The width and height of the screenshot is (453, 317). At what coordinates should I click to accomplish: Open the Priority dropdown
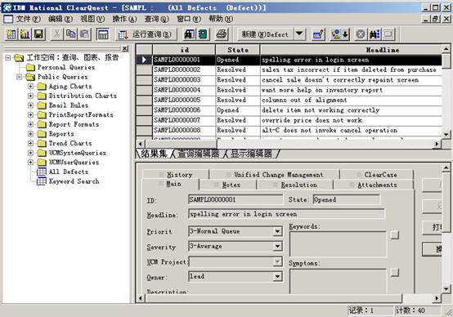click(x=277, y=231)
